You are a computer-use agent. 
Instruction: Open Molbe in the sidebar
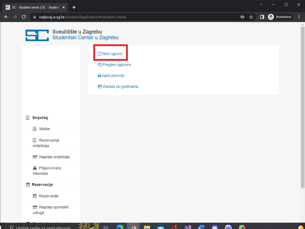tap(44, 129)
